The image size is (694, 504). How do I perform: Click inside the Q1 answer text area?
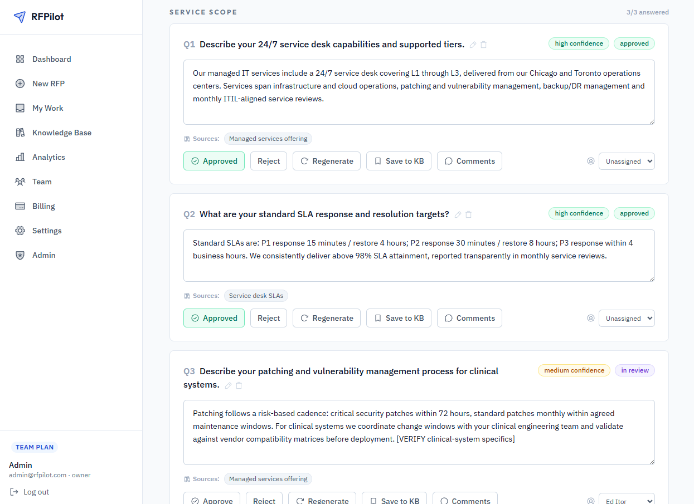pyautogui.click(x=419, y=92)
